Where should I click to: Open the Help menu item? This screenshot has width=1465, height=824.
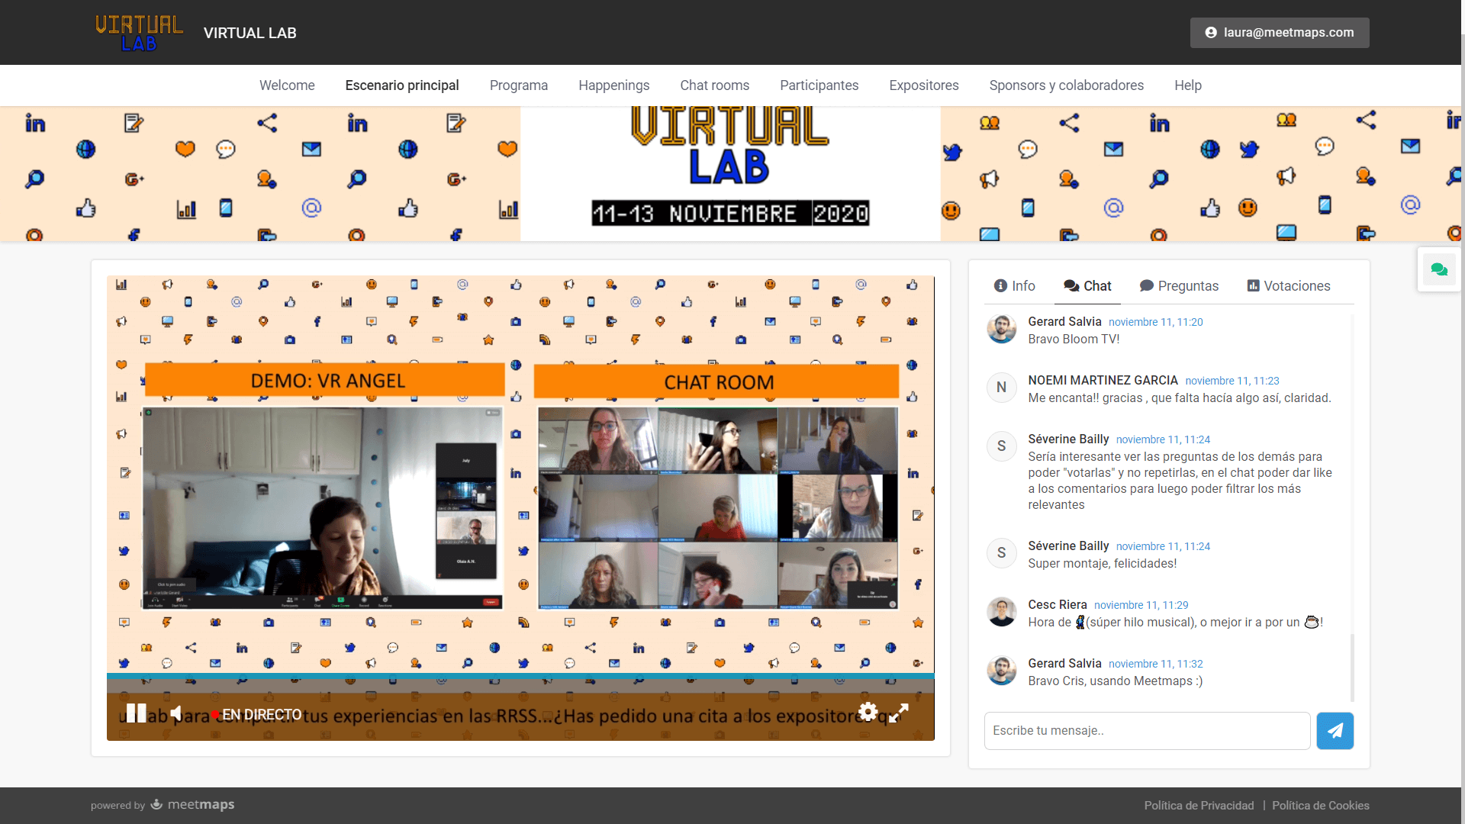tap(1188, 85)
